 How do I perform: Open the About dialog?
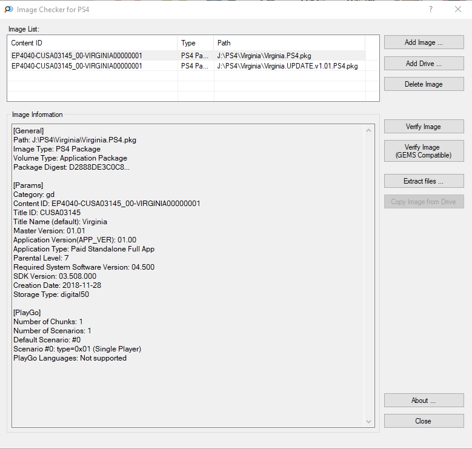coord(424,401)
